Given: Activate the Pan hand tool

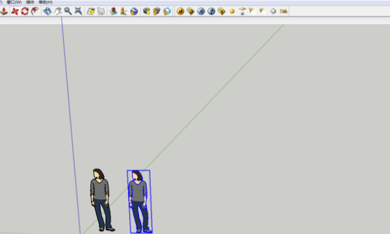Looking at the screenshot, I should [58, 11].
